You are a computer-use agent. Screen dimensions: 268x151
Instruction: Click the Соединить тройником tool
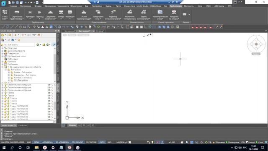pos(51,14)
